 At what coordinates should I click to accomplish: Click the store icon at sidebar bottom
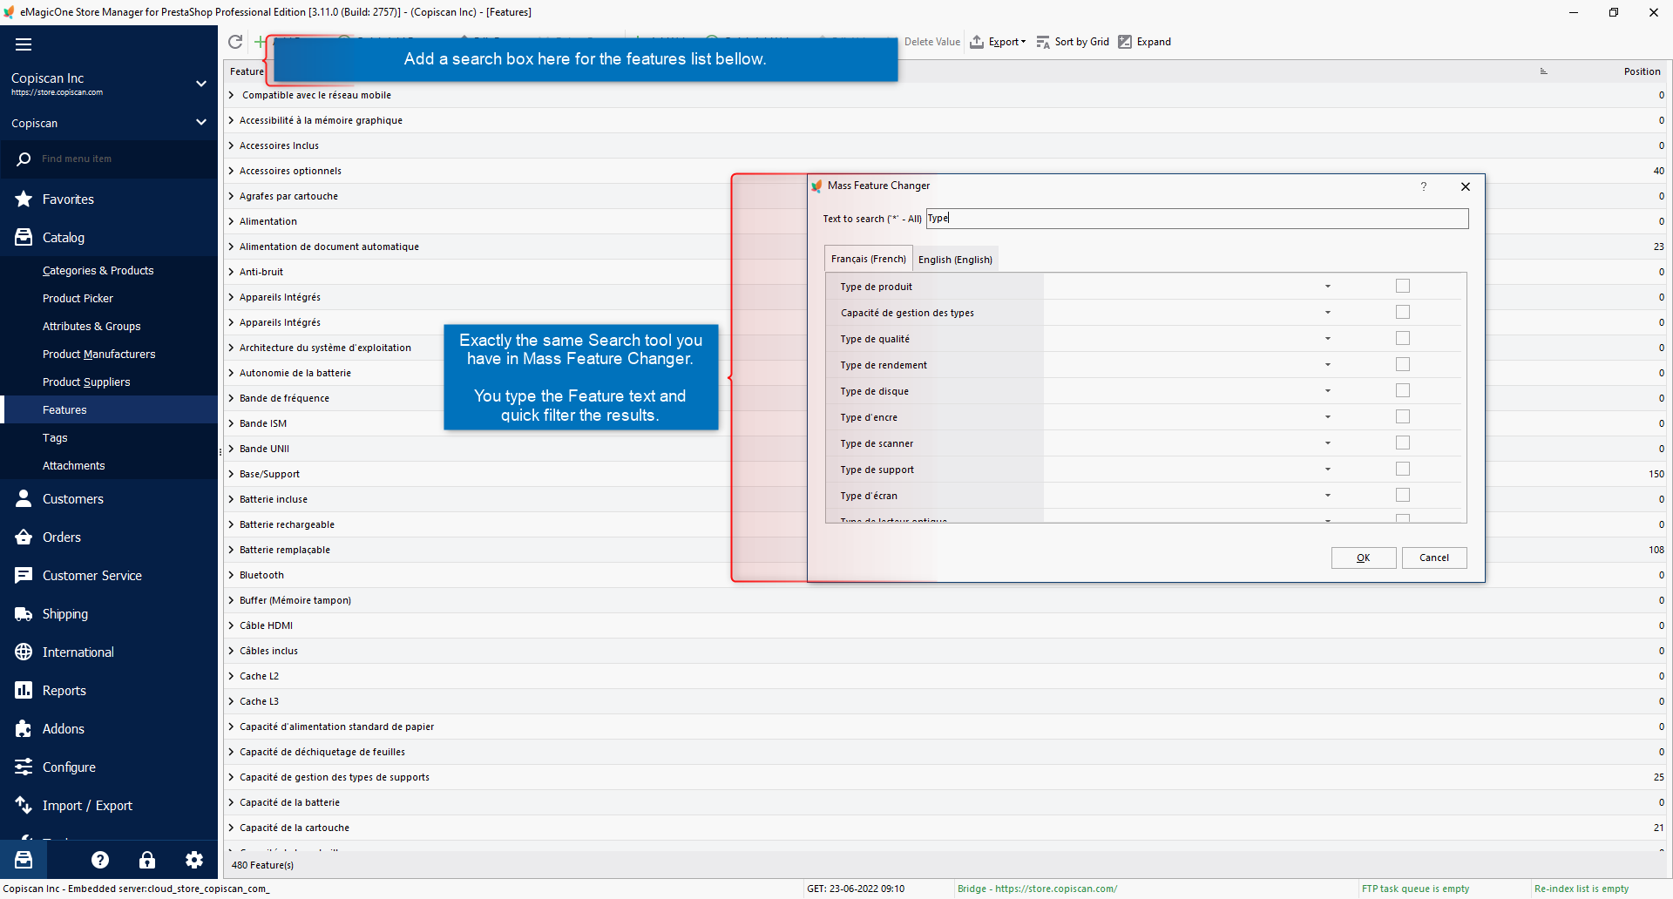[24, 860]
